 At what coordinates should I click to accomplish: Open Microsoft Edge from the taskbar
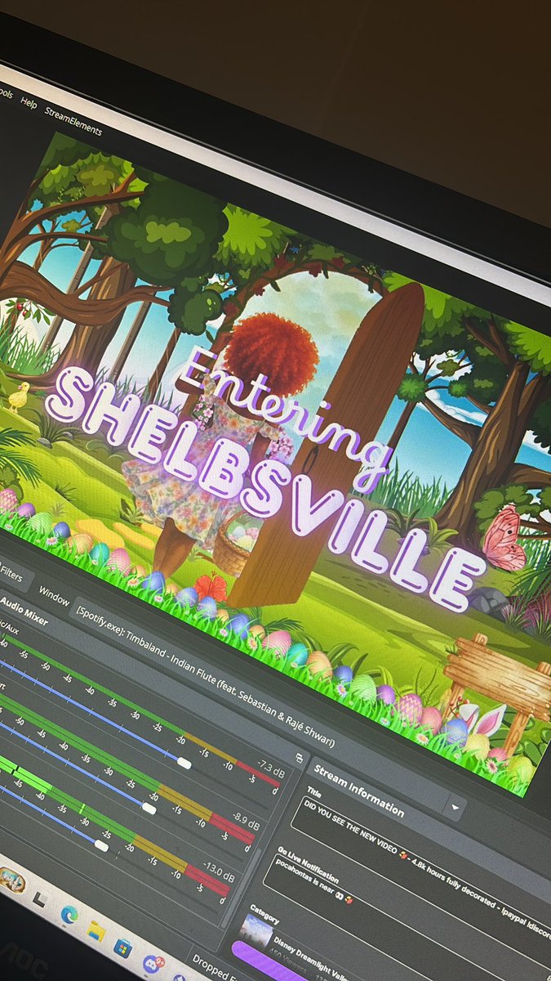click(x=69, y=916)
